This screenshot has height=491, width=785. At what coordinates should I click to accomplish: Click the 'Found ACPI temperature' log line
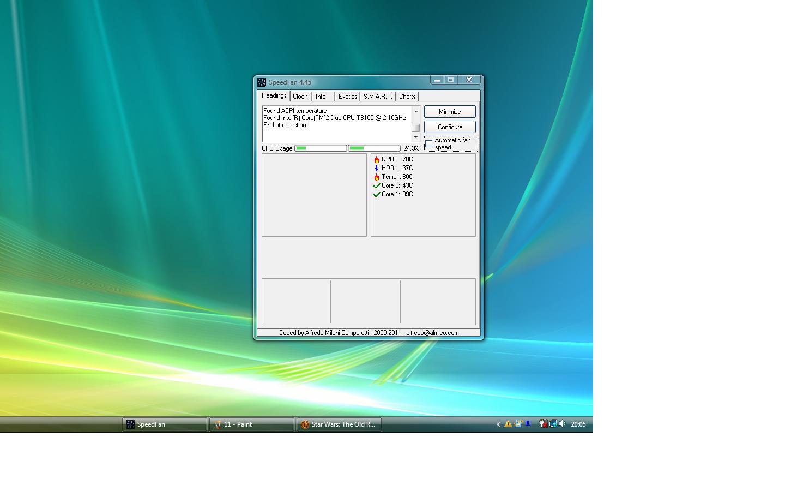pos(295,111)
